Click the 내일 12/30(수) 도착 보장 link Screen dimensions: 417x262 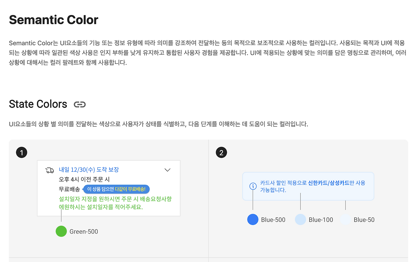point(89,169)
